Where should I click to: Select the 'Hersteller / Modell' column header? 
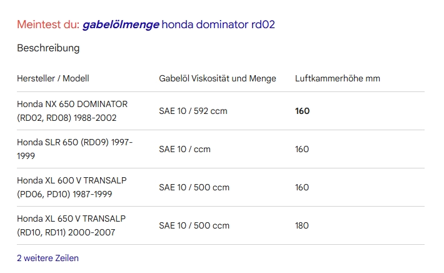53,78
